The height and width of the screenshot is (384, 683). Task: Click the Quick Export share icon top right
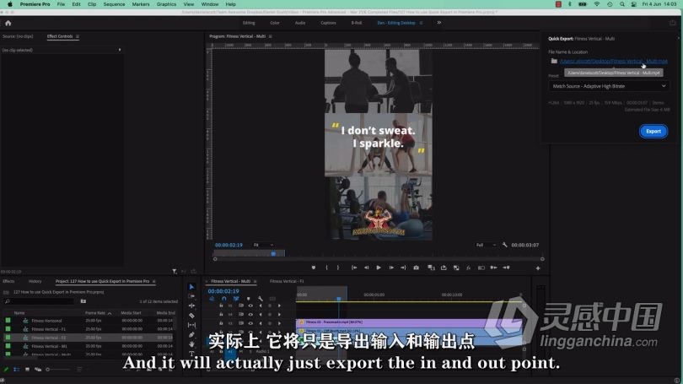[672, 23]
